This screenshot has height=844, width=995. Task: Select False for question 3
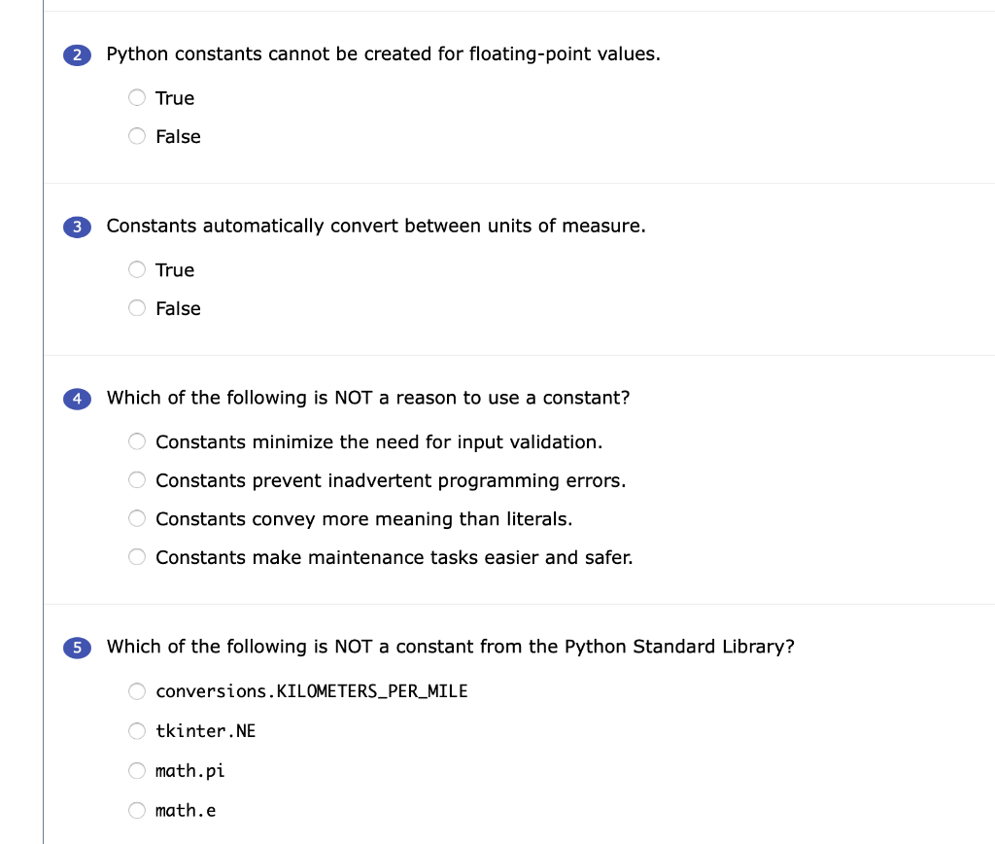137,308
